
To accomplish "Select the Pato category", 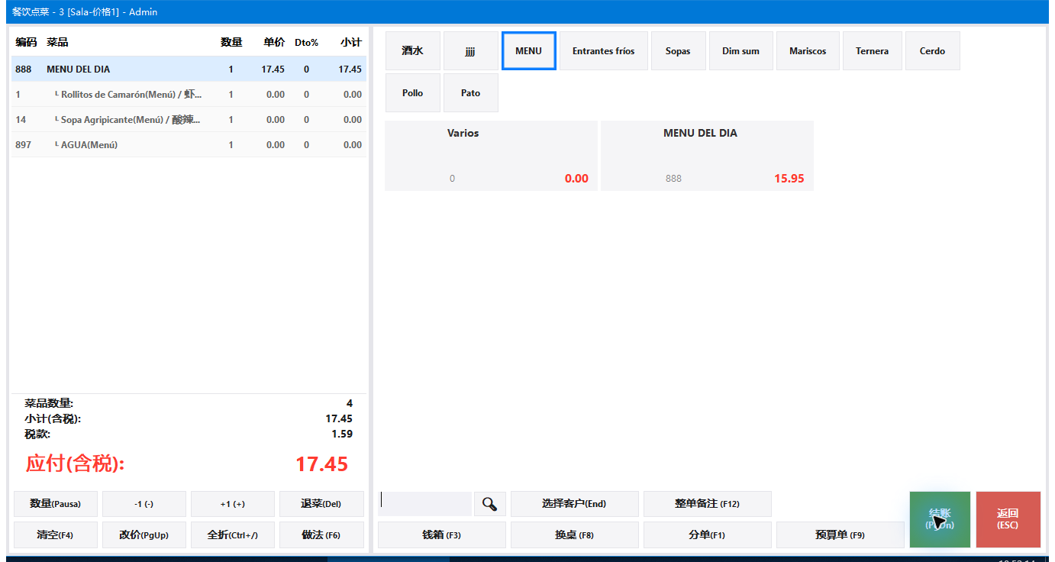I will tap(470, 93).
